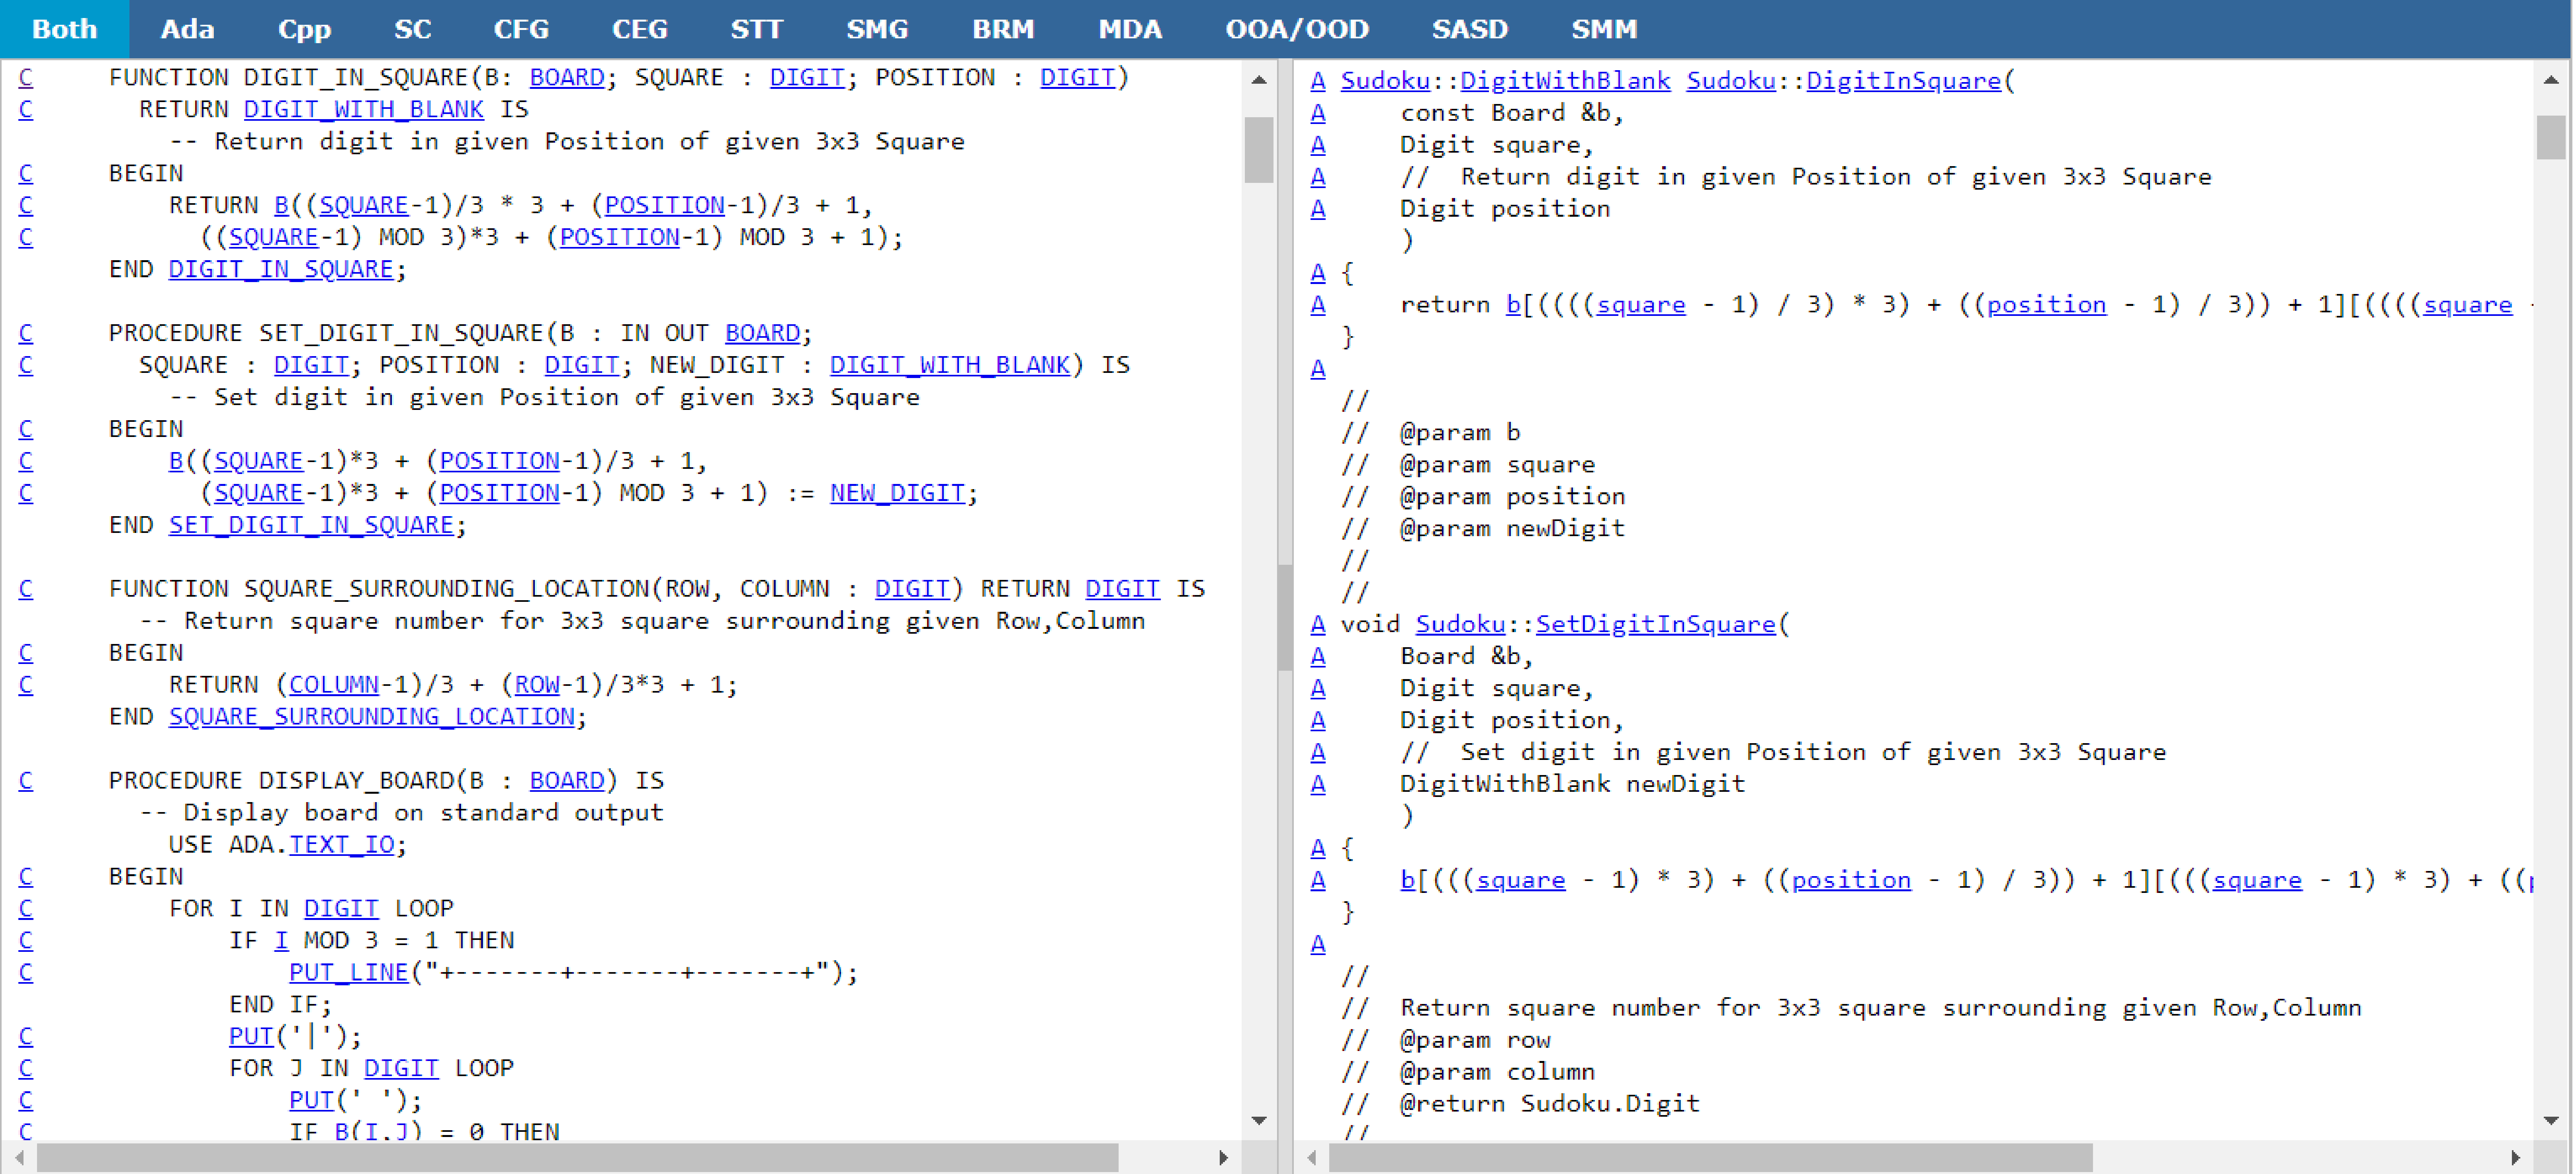This screenshot has height=1174, width=2576.
Task: Follow NEW_DIGIT link in assignment statement
Action: (x=897, y=493)
